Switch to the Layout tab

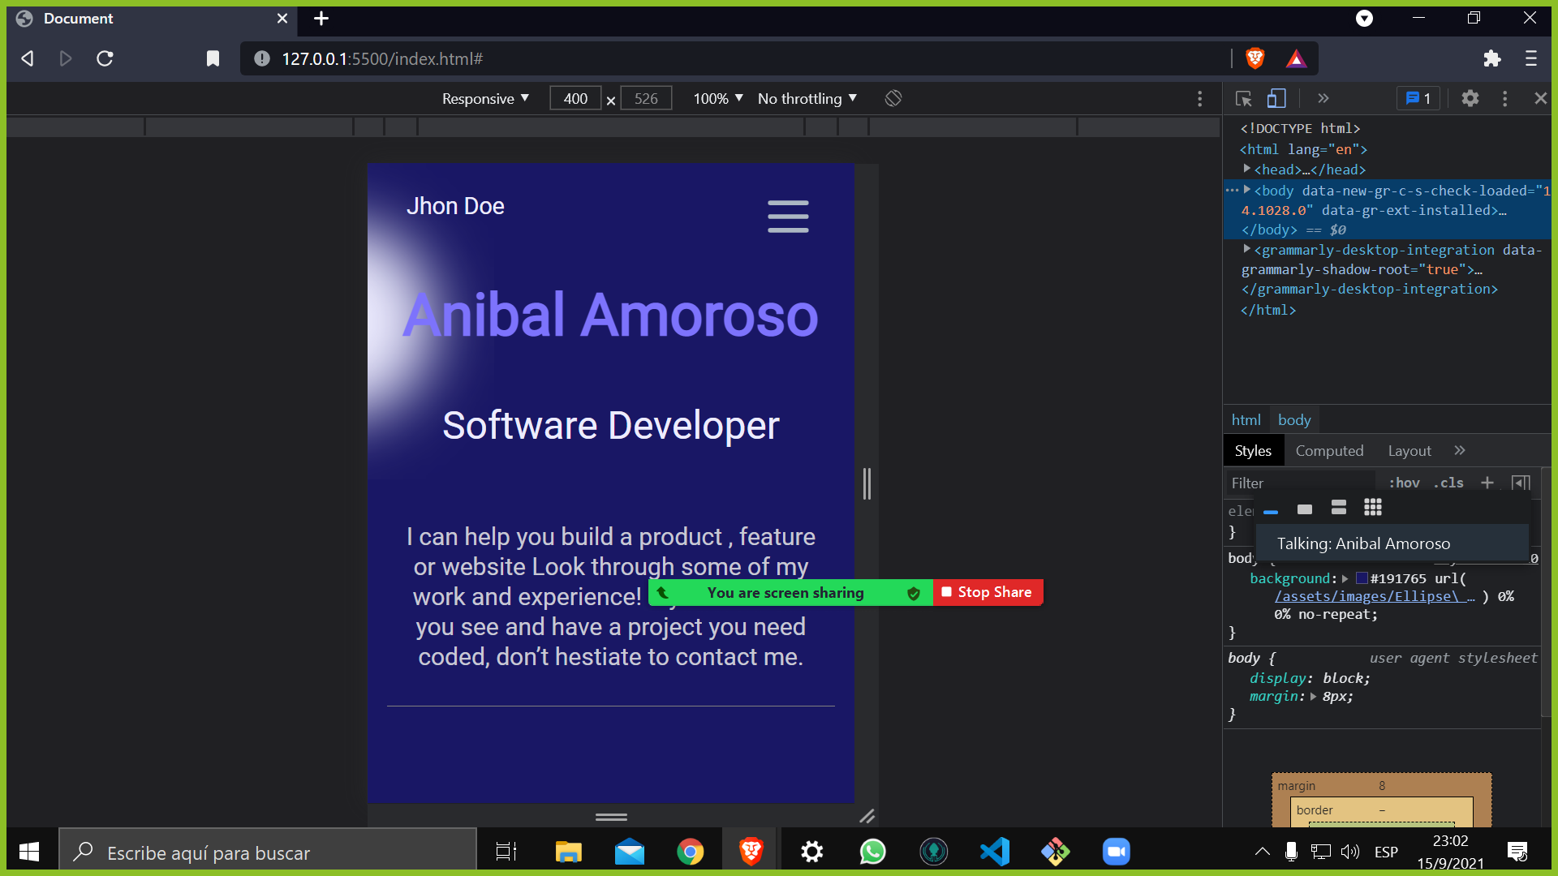pos(1410,451)
